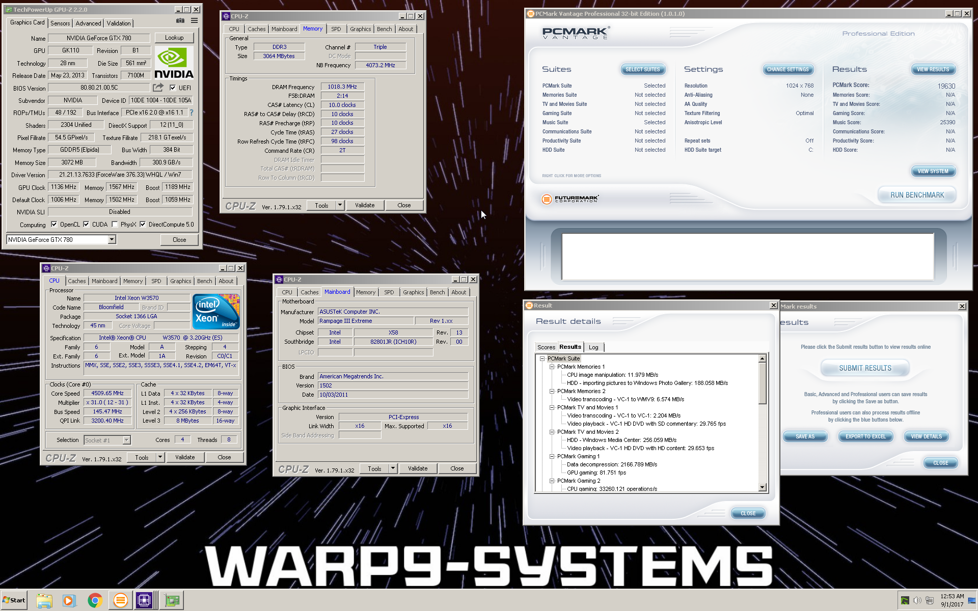Click the GPU Name field 'NVIDIA GeForce GTX 780'

(x=99, y=38)
